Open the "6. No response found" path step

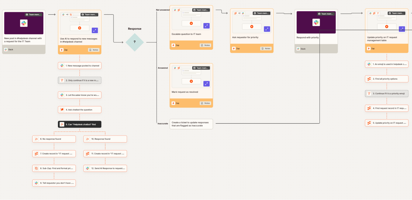click(54, 139)
